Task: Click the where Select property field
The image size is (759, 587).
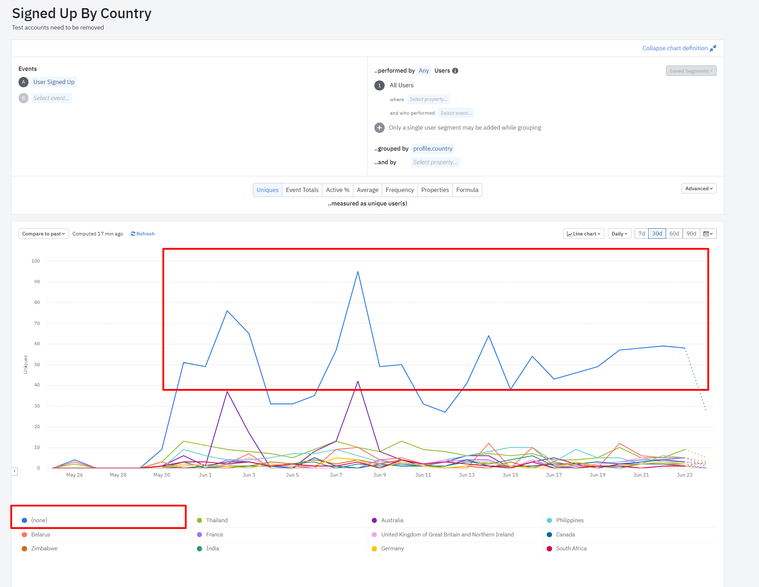Action: [428, 99]
